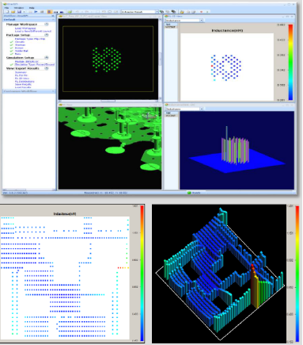The height and width of the screenshot is (345, 303).
Task: Open the Help menu
Action: pos(32,8)
